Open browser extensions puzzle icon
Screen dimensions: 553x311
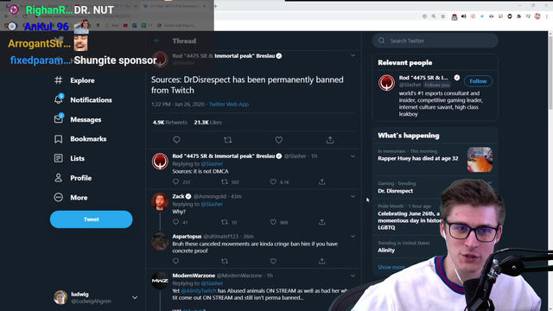(x=518, y=16)
